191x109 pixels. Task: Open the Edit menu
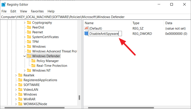click(13, 11)
